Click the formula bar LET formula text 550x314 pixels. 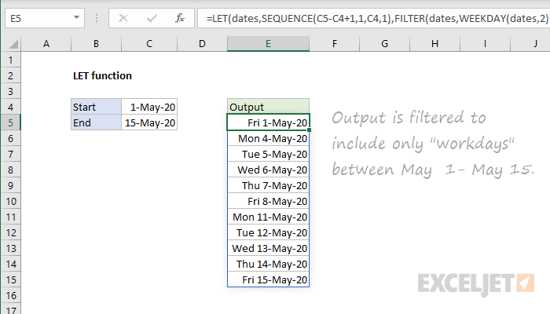click(x=377, y=18)
